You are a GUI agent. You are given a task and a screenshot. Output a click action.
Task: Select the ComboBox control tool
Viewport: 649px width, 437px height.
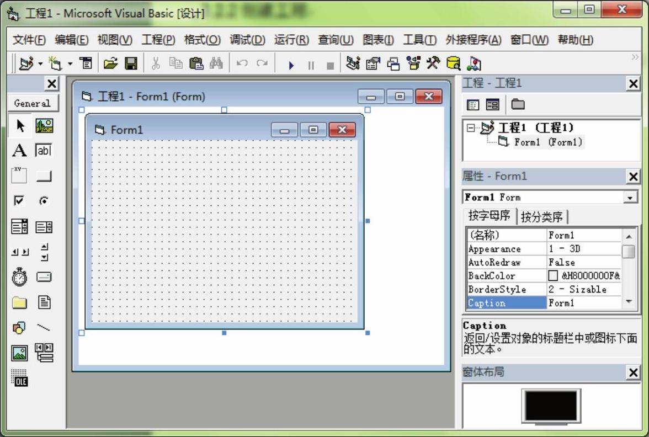pyautogui.click(x=19, y=227)
